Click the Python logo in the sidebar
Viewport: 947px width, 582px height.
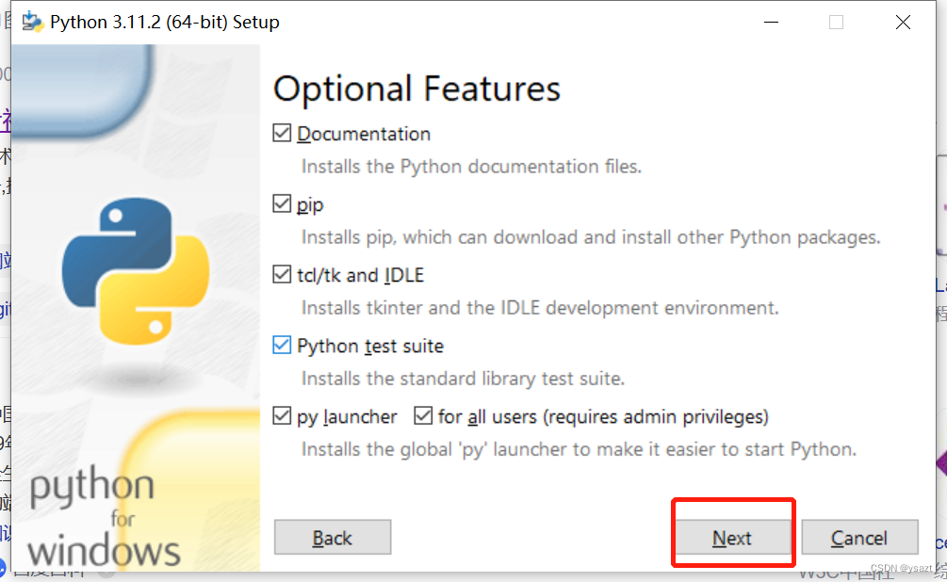(136, 271)
